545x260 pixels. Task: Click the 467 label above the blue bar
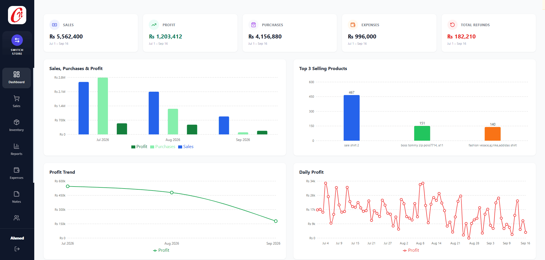[351, 93]
